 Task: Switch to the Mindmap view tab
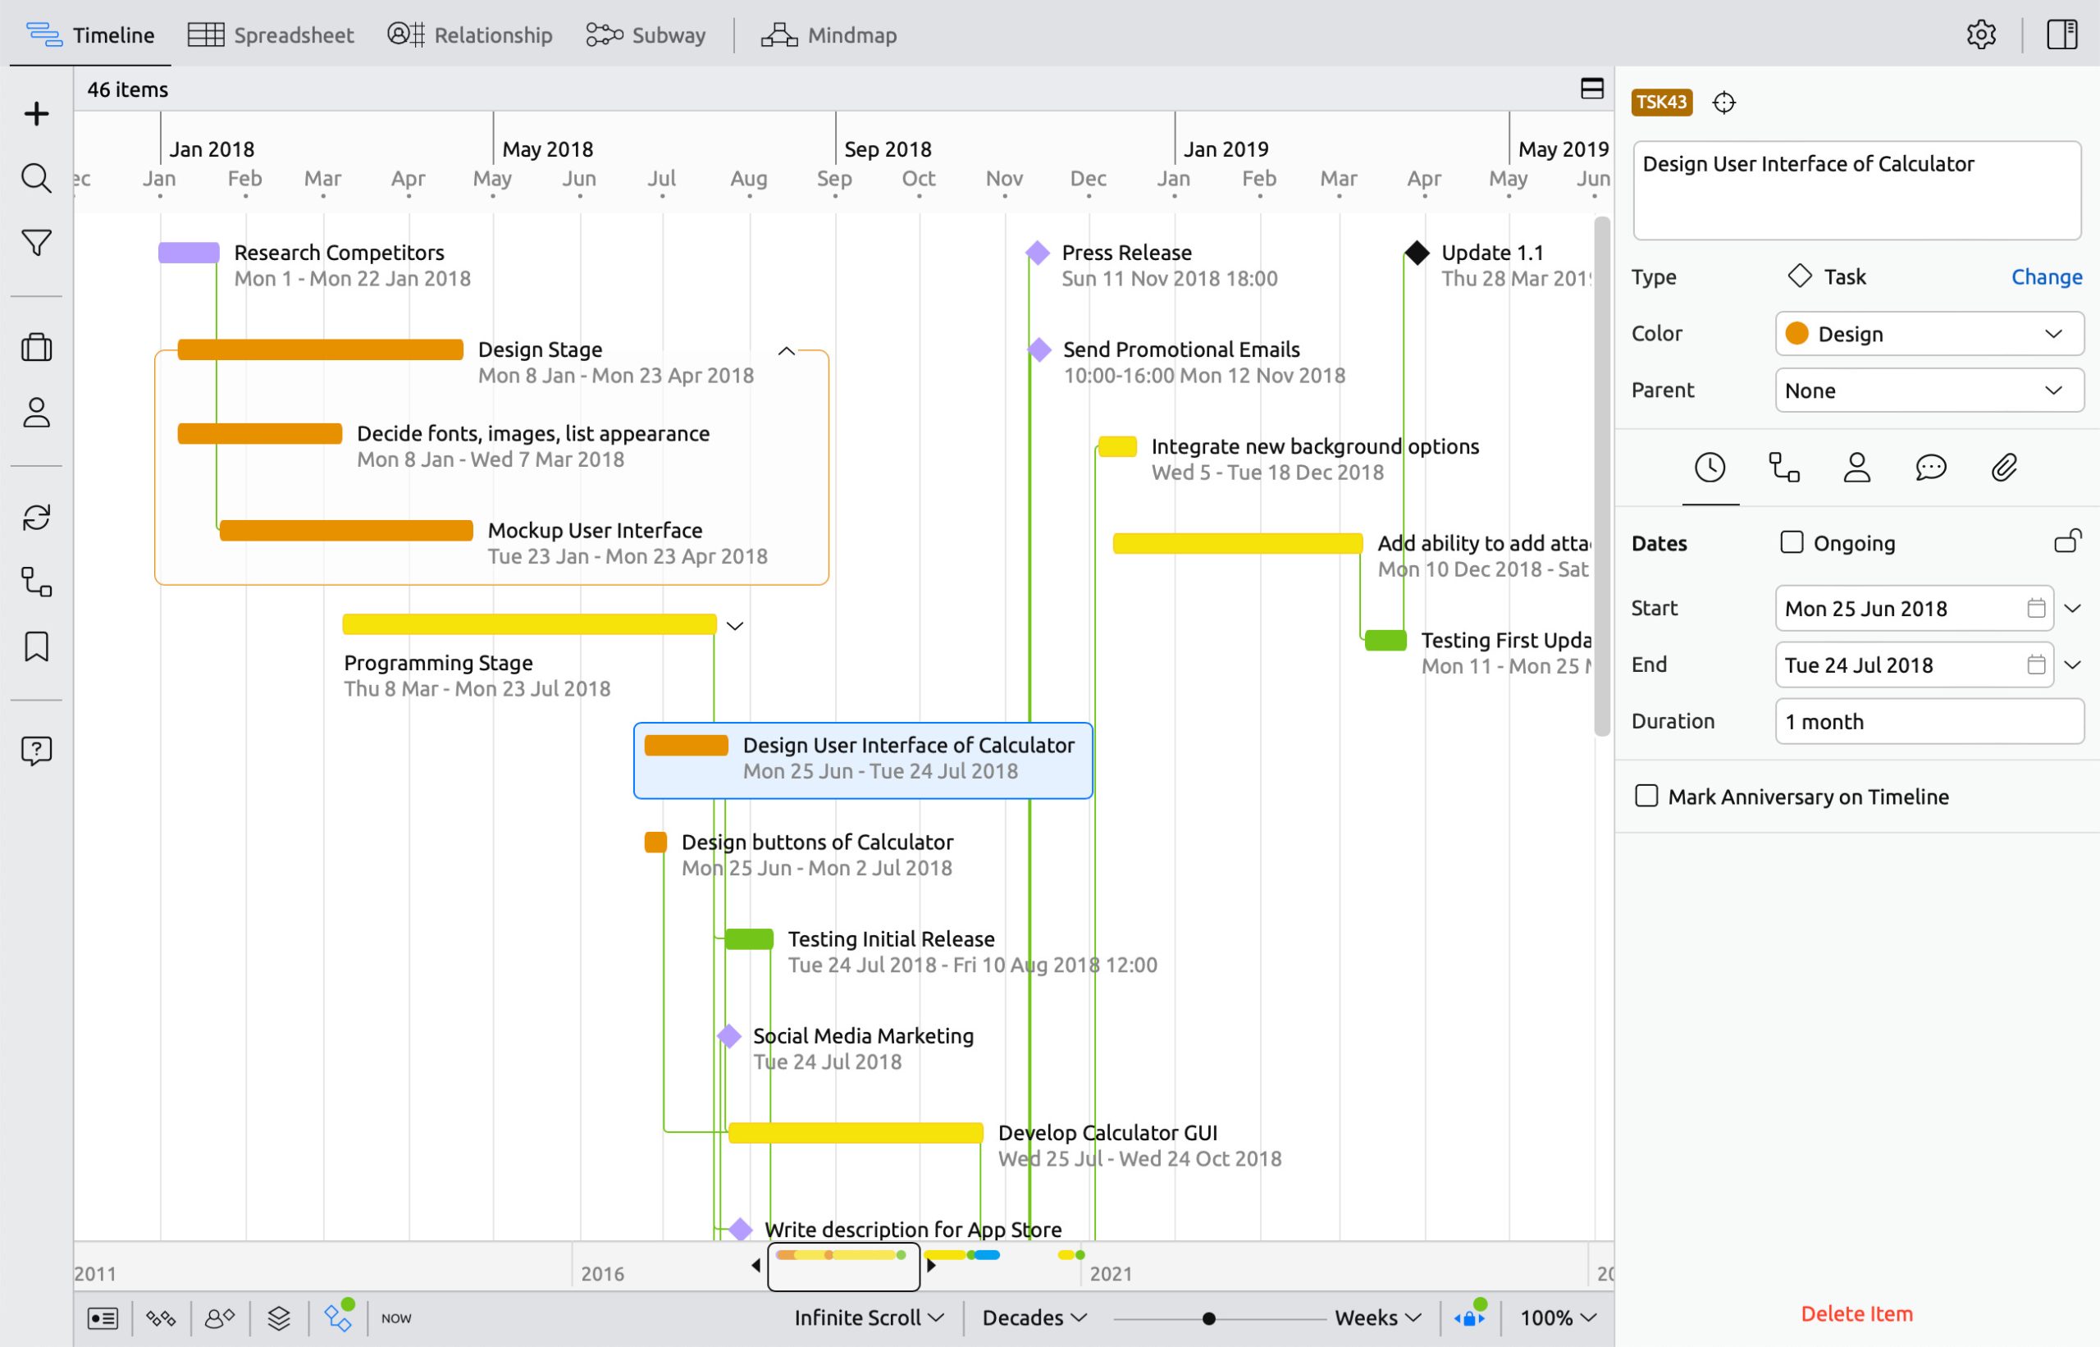[829, 35]
